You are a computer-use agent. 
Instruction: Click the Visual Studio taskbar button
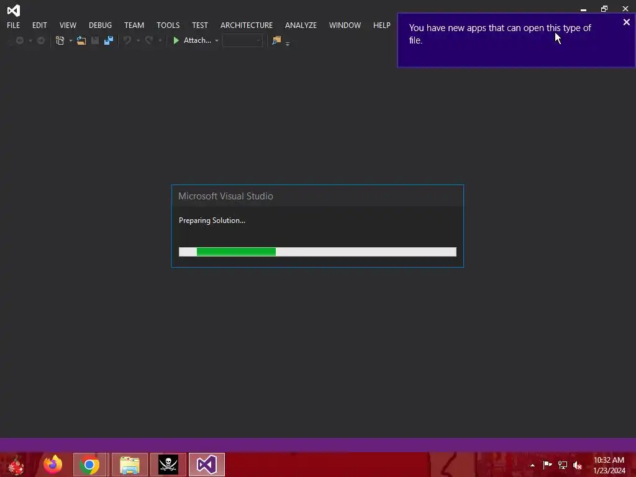(207, 465)
